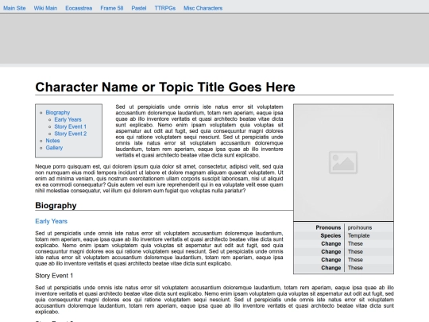
Task: Jump to Biography in table of contents
Action: 58,113
